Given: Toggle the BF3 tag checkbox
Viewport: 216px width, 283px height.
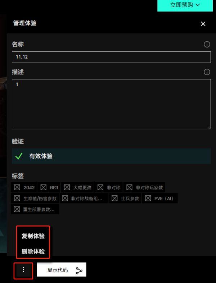Looking at the screenshot, I should [44, 187].
